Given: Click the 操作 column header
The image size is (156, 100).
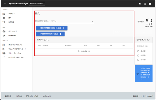Looking at the screenshot, I should click(124, 45).
